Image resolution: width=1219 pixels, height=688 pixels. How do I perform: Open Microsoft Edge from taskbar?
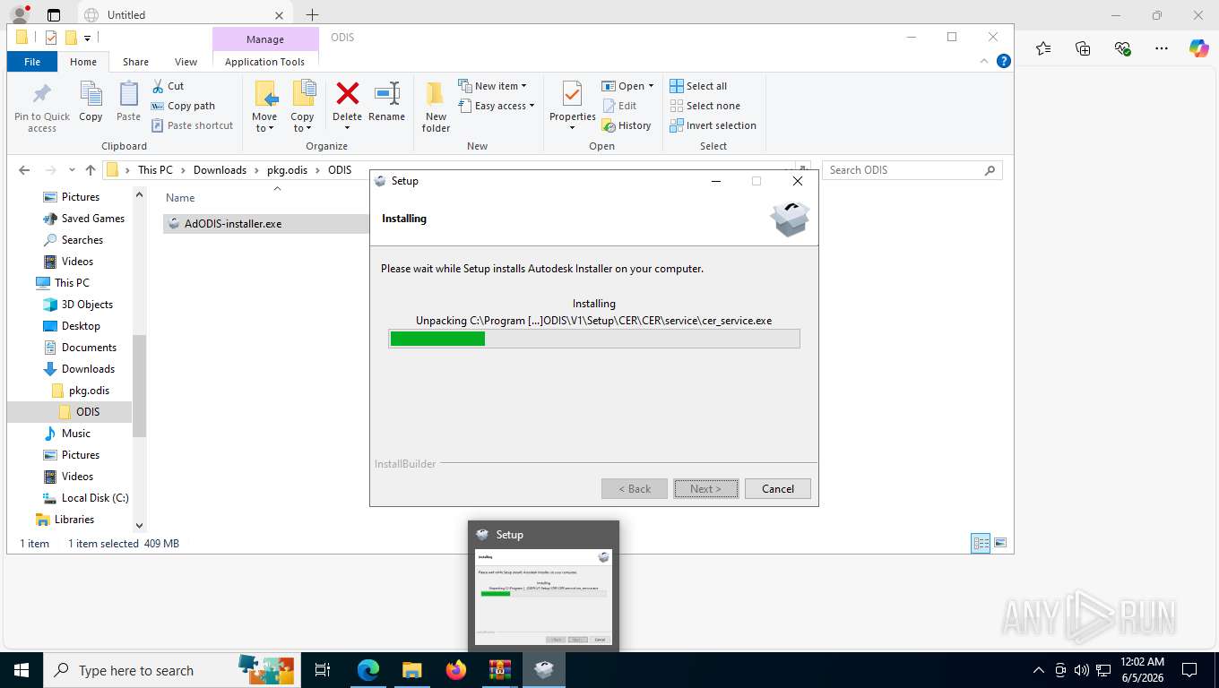(x=368, y=670)
